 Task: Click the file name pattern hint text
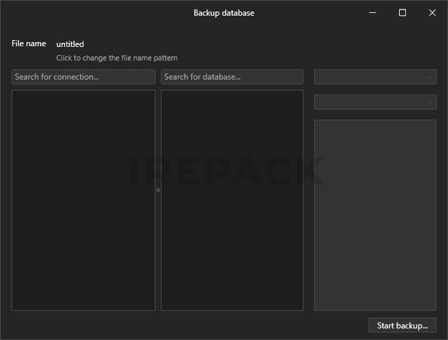tap(117, 58)
